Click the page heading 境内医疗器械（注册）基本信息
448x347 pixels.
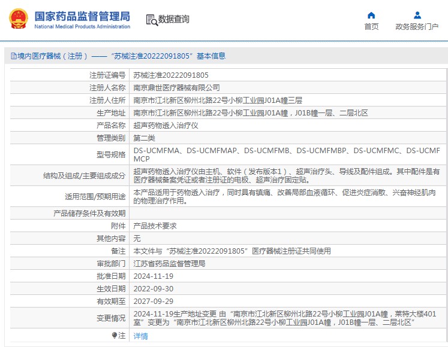coord(118,56)
